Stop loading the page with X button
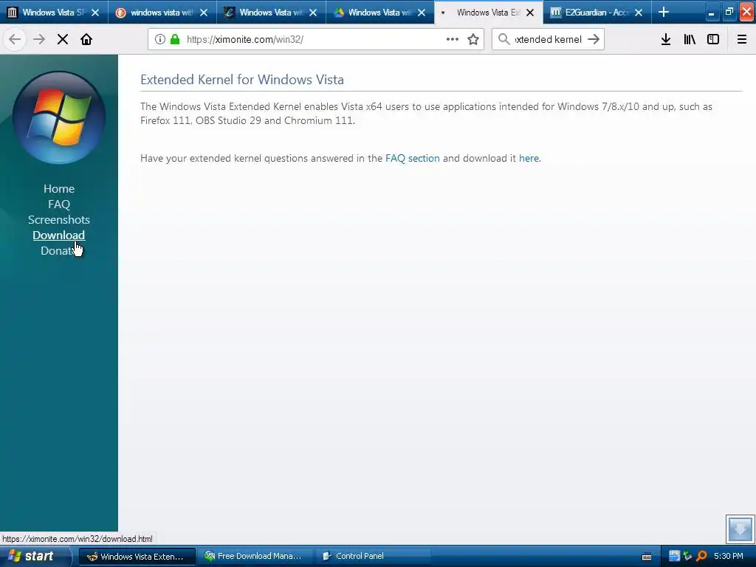Viewport: 756px width, 567px height. click(63, 39)
